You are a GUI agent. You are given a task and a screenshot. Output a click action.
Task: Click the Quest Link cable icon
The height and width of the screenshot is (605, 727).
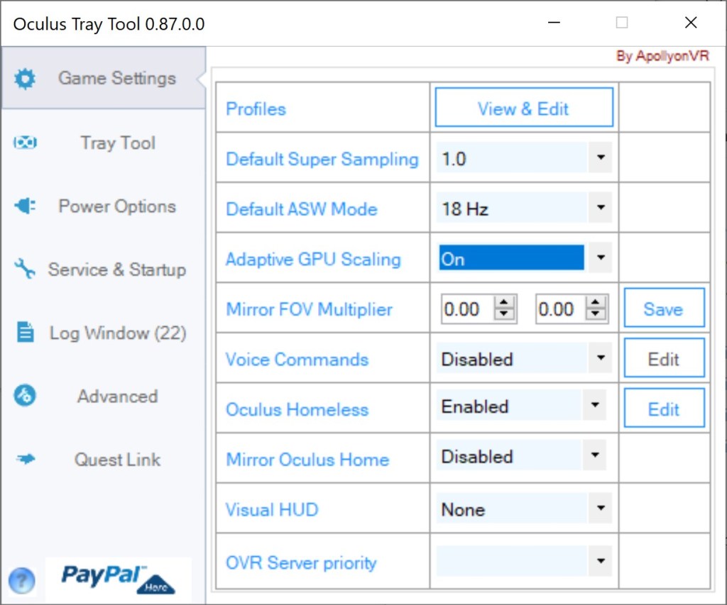25,460
